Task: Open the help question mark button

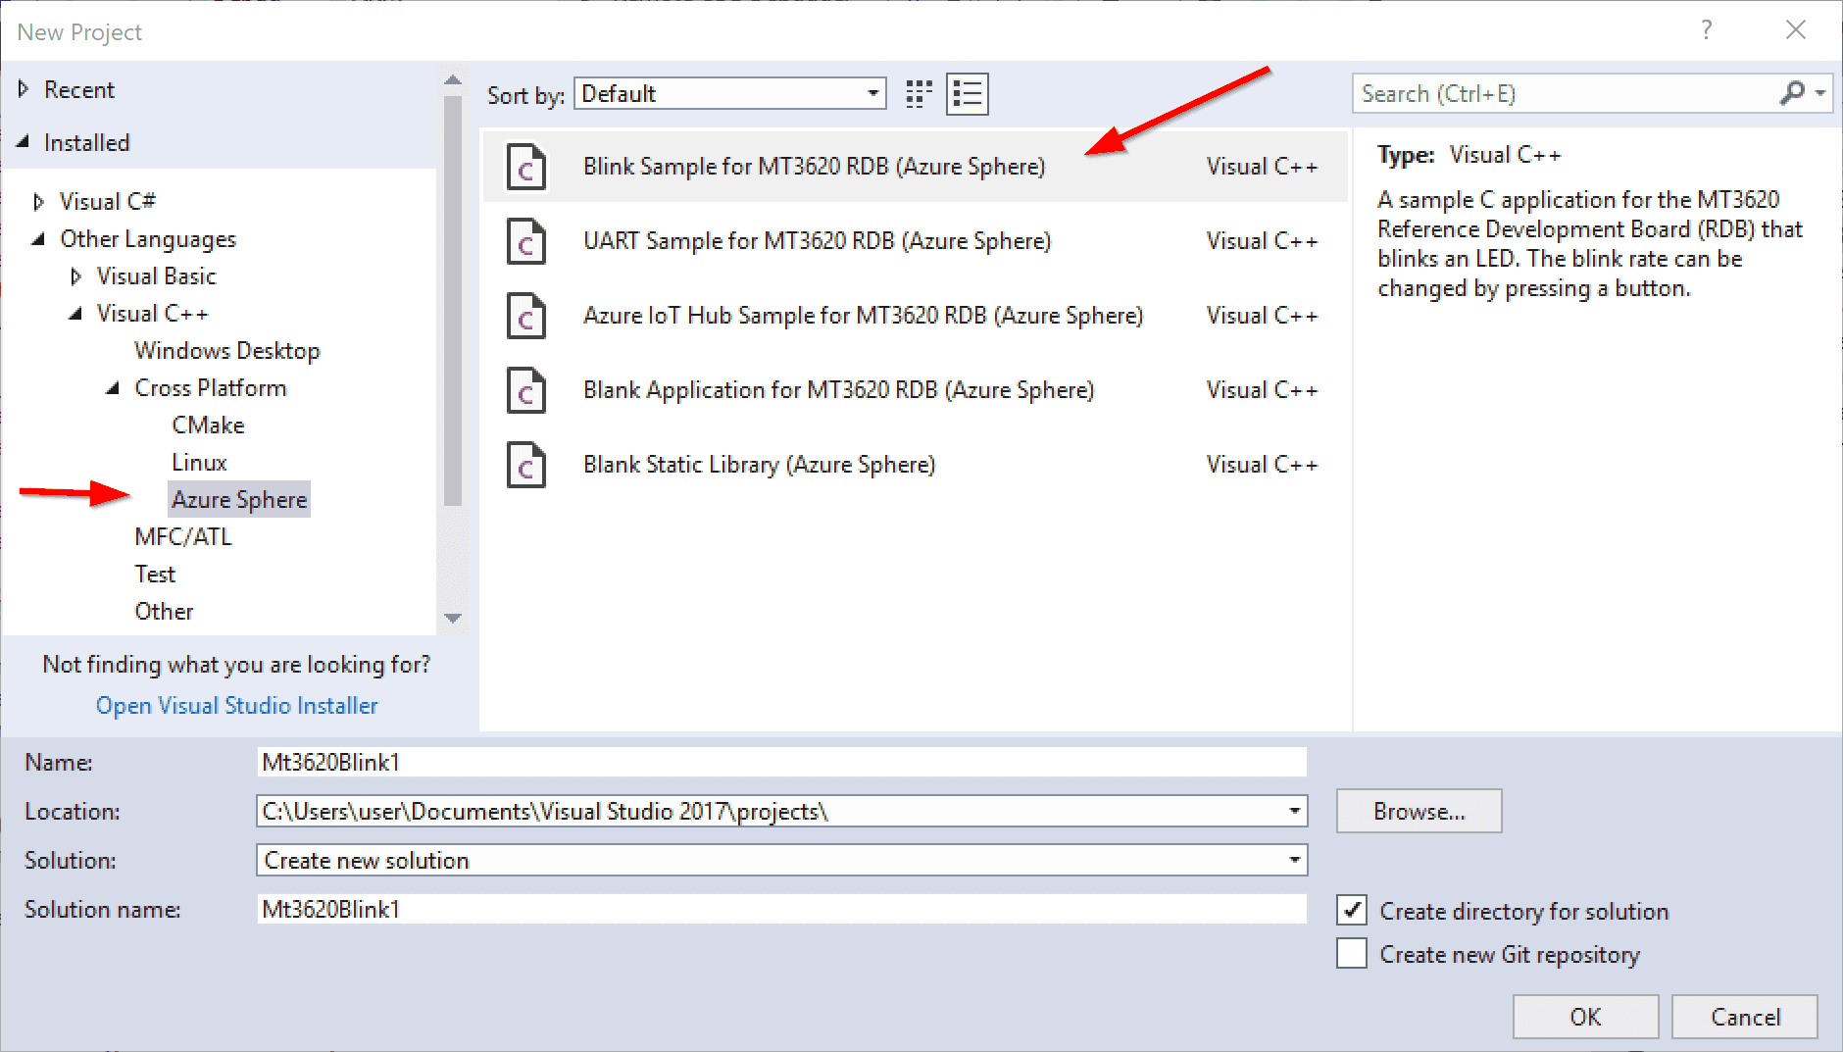Action: point(1707,30)
